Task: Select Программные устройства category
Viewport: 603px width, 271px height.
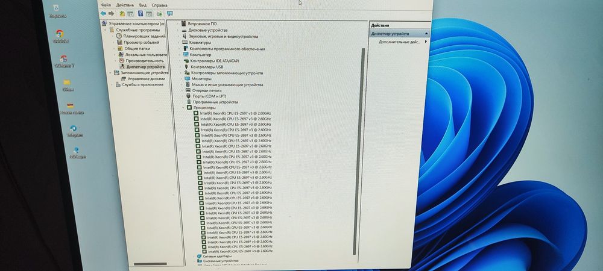Action: point(215,102)
